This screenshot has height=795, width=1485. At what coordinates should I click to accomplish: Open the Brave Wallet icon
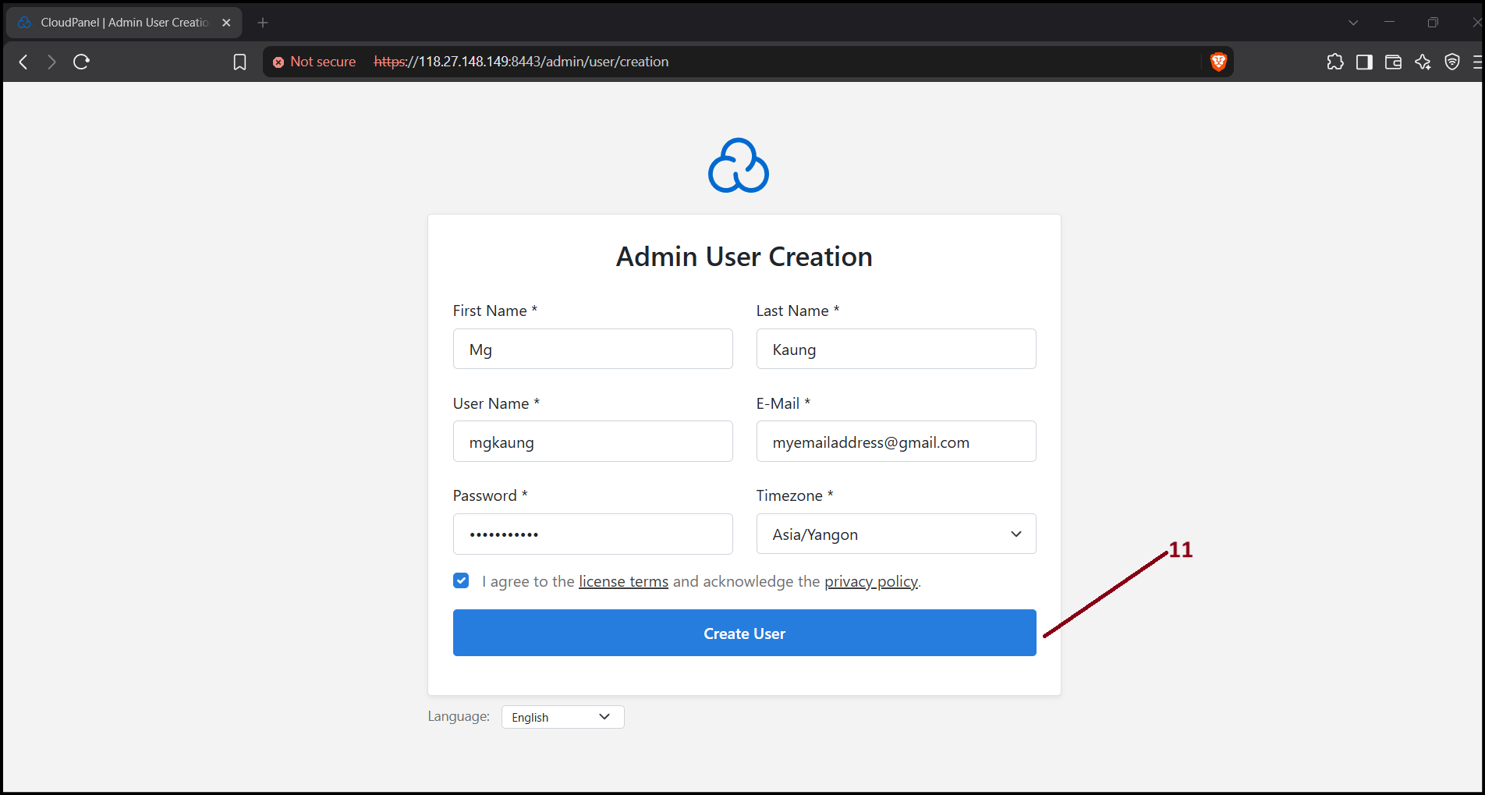point(1393,62)
